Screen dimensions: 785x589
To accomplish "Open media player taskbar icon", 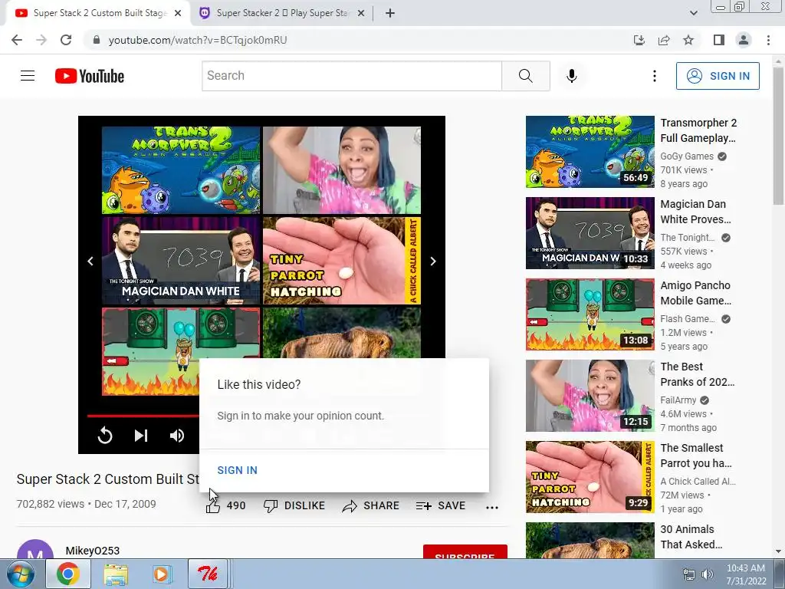I will (x=161, y=574).
